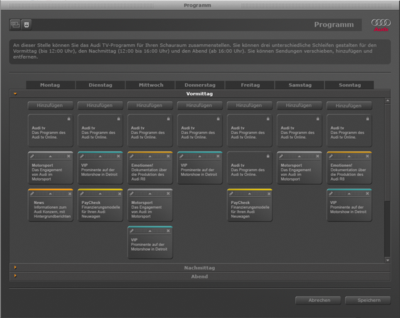Add a show via Hinzufügen under Freitag
400x318 pixels.
(249, 105)
